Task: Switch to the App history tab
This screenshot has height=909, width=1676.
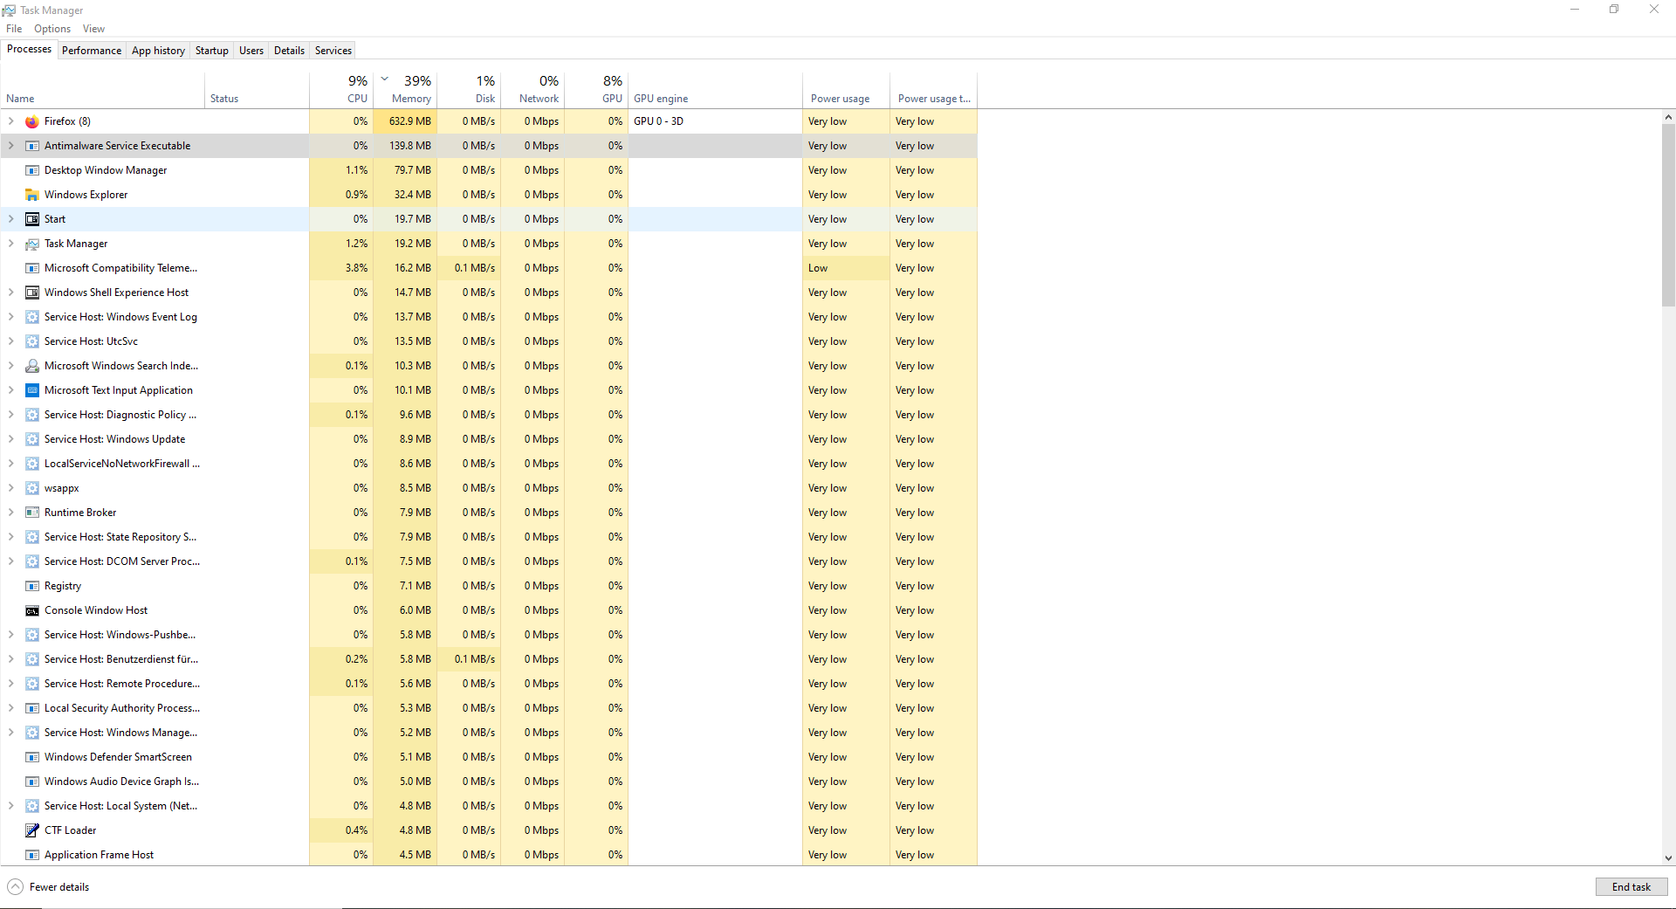Action: point(158,51)
